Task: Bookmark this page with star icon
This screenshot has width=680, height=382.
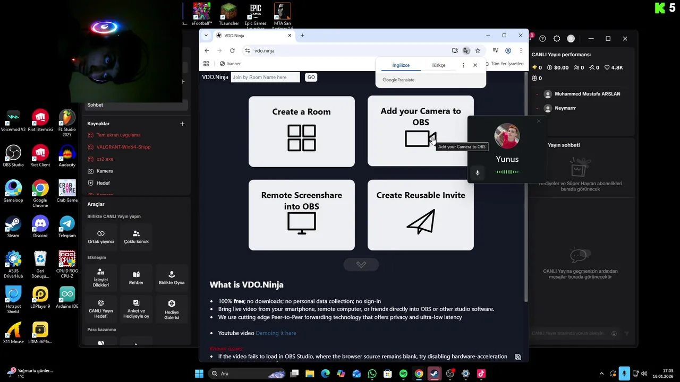Action: pos(478,50)
